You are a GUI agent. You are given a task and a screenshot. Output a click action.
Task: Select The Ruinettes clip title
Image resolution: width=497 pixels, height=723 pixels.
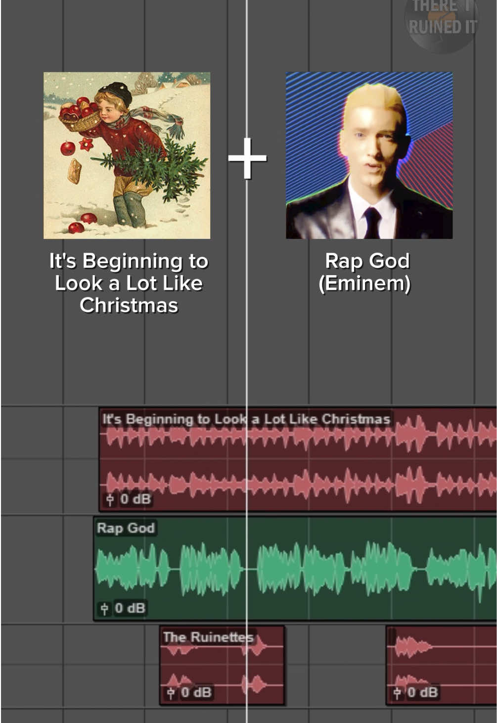208,637
